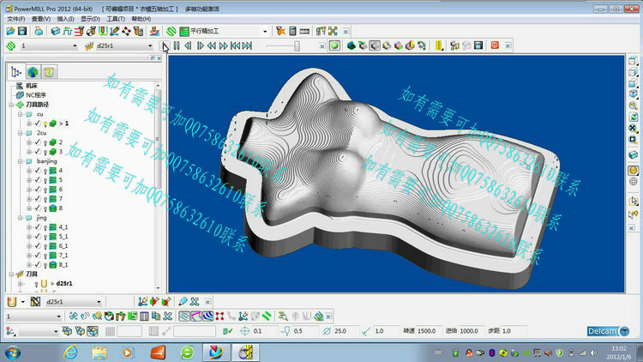This screenshot has width=643, height=362.
Task: Open Windows Start menu
Action: click(13, 353)
